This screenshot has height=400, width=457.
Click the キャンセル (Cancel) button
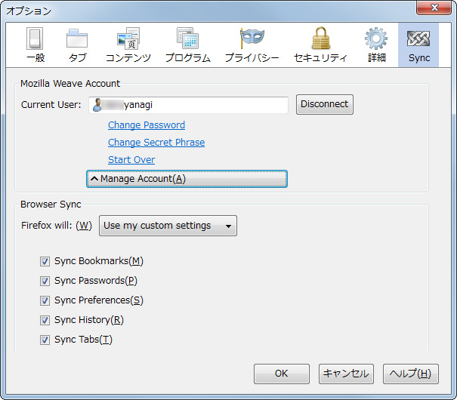tap(346, 374)
